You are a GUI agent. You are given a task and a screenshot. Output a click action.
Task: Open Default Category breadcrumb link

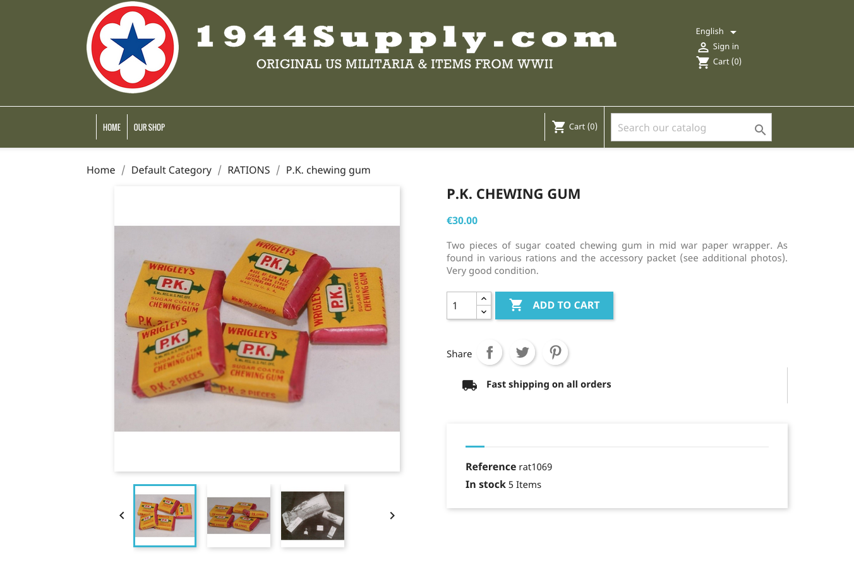pos(171,170)
